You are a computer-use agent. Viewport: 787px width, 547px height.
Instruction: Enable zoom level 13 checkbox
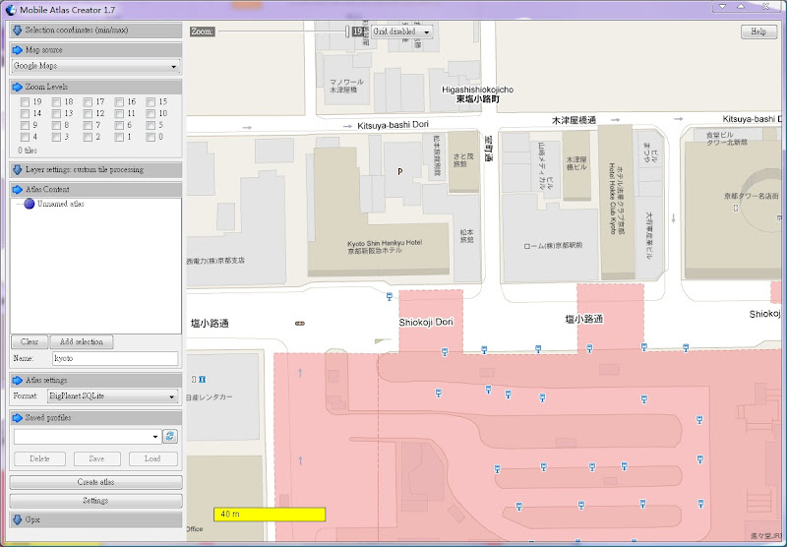[x=56, y=114]
